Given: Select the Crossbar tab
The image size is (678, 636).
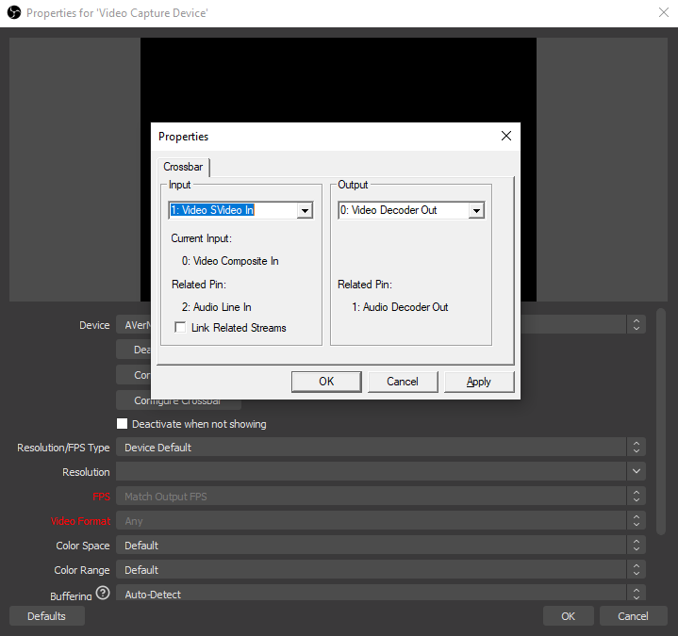Looking at the screenshot, I should pos(183,167).
